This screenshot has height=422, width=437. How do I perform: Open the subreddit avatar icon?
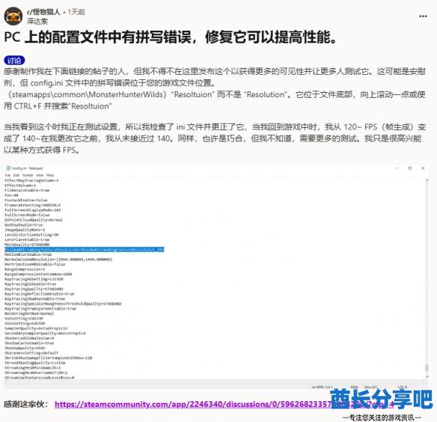(13, 16)
